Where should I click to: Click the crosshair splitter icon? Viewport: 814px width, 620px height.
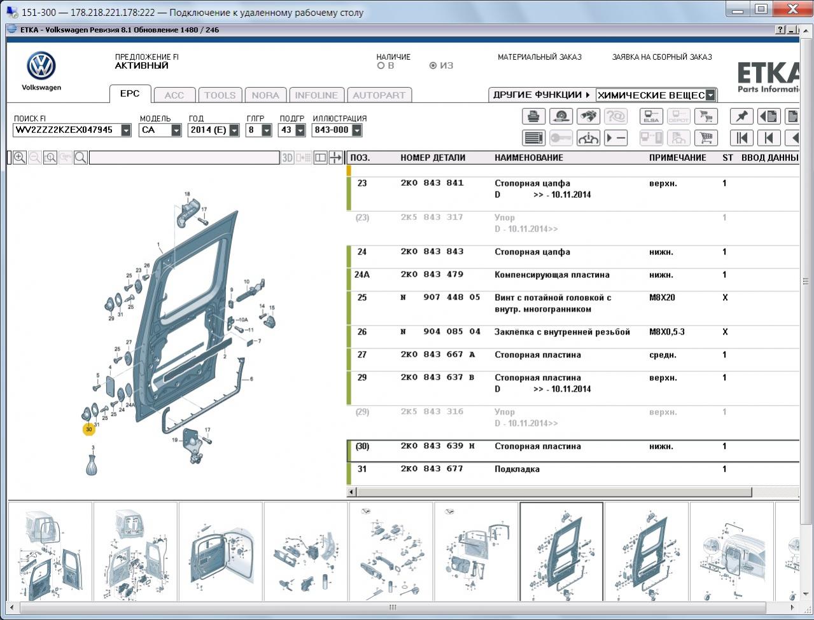coord(335,158)
